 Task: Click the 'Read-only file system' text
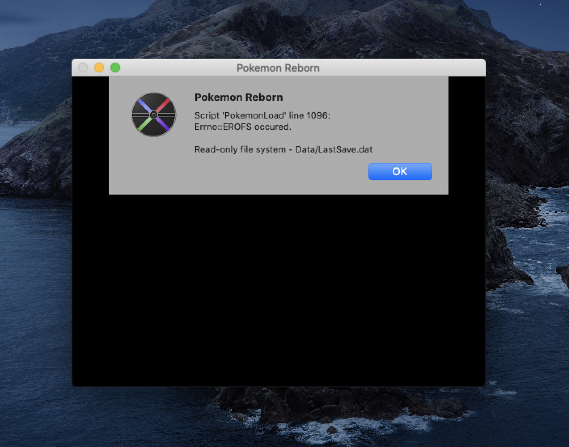point(240,149)
